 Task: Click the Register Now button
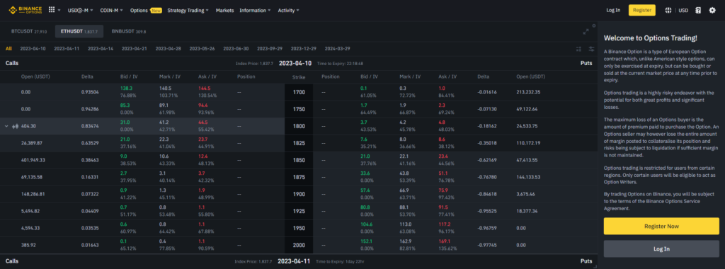coord(661,227)
